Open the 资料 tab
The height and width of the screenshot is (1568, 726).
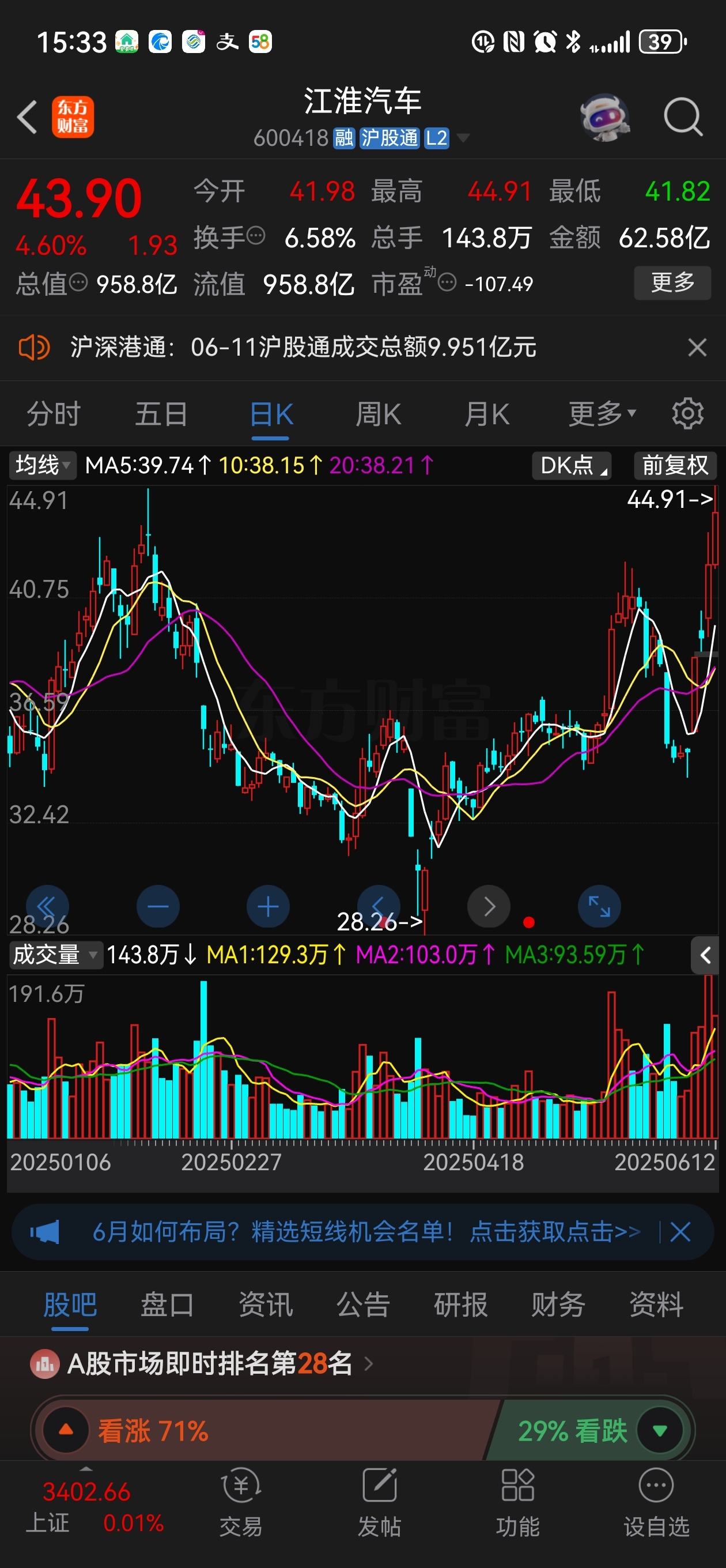656,1305
